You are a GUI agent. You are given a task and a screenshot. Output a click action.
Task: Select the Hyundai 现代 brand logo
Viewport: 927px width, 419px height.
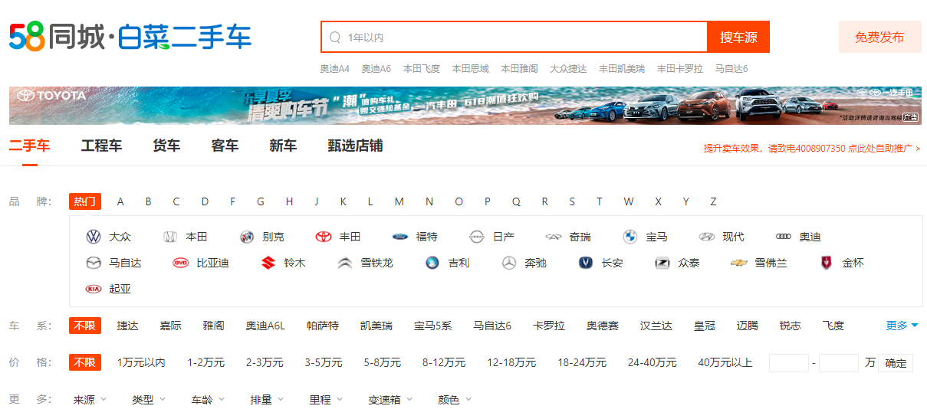[707, 237]
